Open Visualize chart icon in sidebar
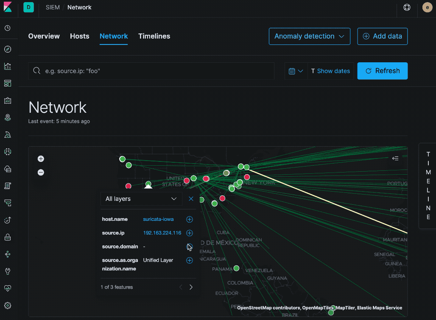Screen dimensions: 436x320 pyautogui.click(x=8, y=67)
